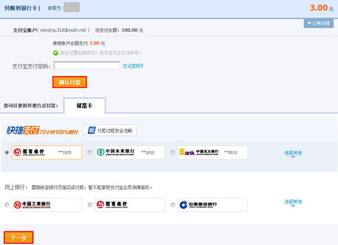Click the 下一步 next step button
This screenshot has width=338, height=245.
coord(19,238)
